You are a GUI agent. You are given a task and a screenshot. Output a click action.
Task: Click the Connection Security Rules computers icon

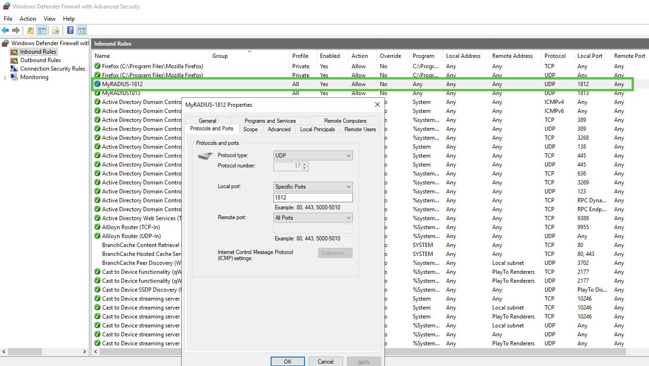[14, 69]
